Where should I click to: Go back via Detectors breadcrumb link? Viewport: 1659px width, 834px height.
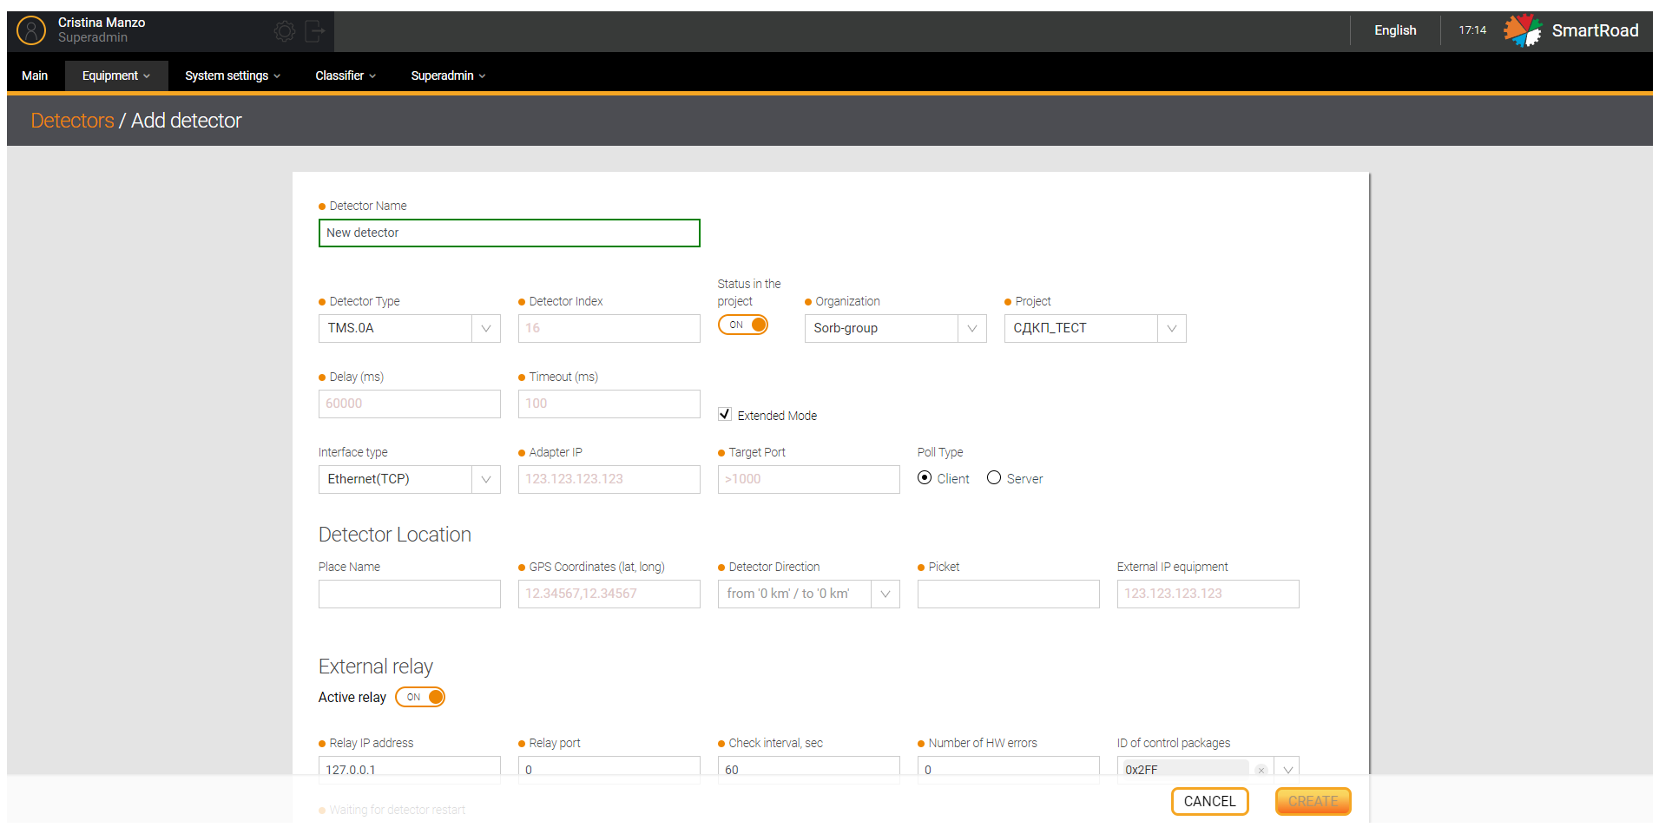coord(73,121)
